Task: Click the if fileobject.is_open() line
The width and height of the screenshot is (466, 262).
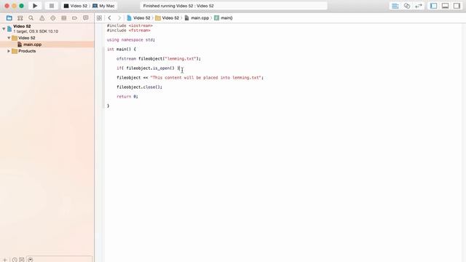Action: pyautogui.click(x=149, y=68)
